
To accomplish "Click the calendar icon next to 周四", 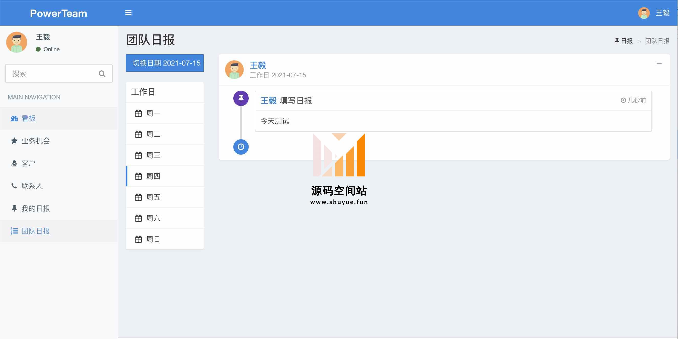I will [x=138, y=176].
